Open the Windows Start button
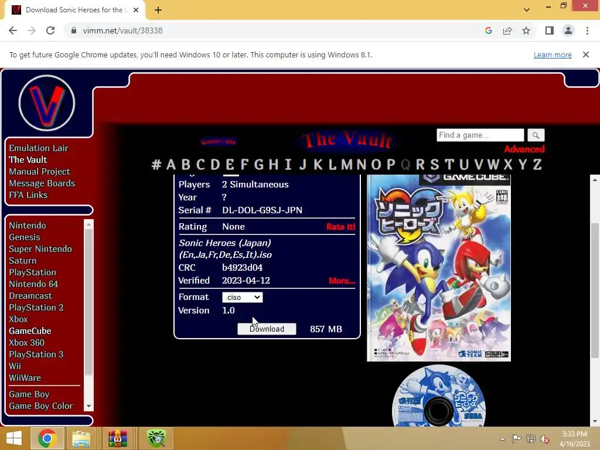 pos(14,438)
